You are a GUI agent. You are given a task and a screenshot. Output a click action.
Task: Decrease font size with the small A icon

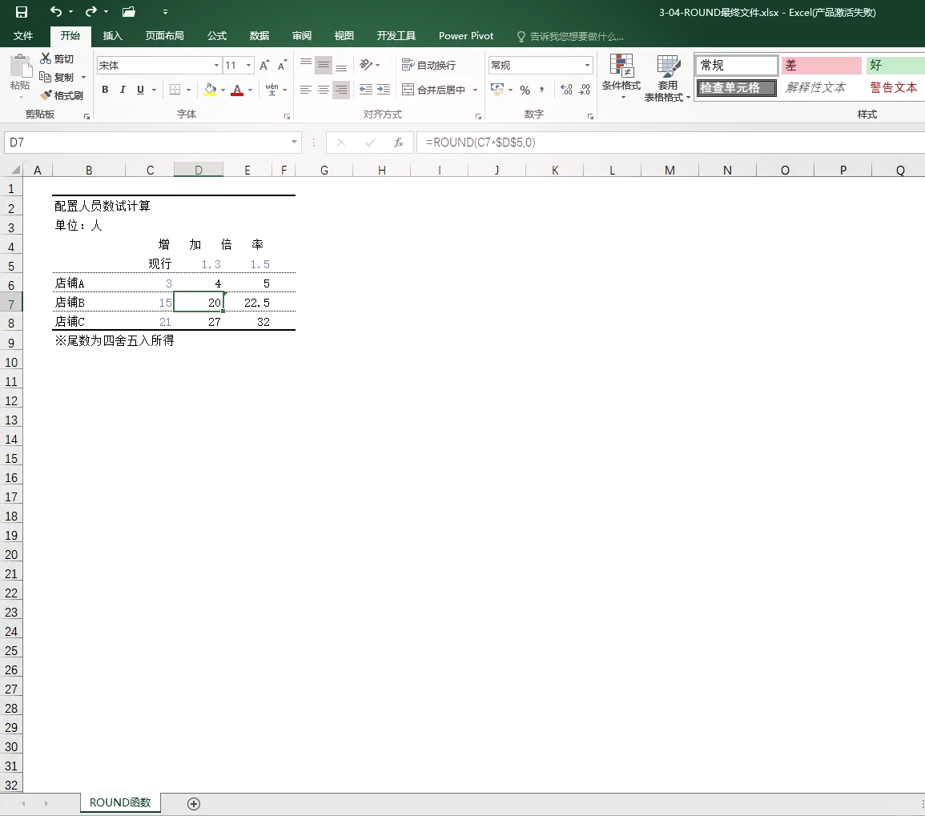(282, 65)
